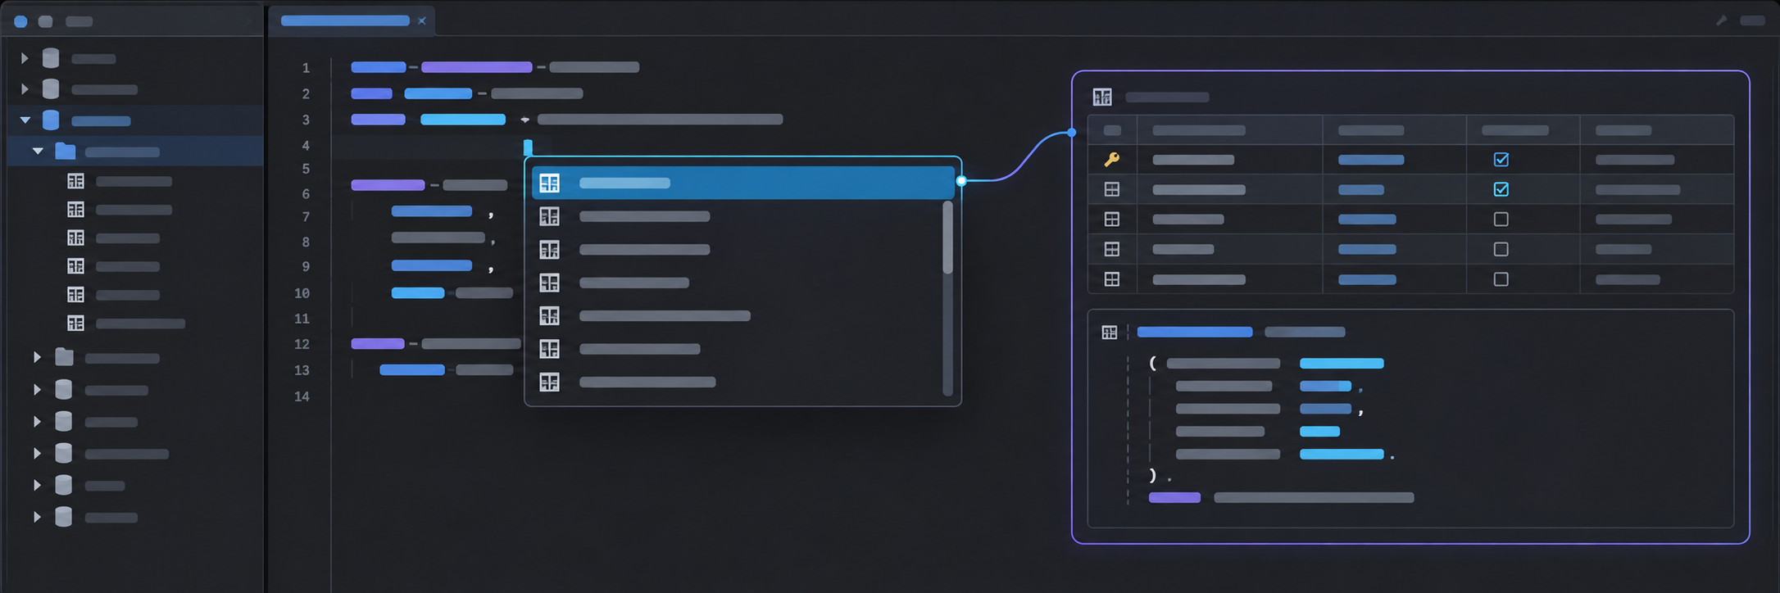Click the table icon heading the columns panel
This screenshot has width=1780, height=593.
(1102, 97)
